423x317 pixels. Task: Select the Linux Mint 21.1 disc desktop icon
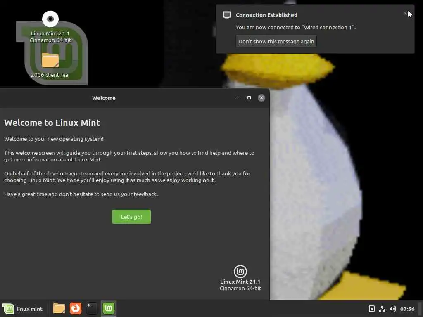coord(50,27)
